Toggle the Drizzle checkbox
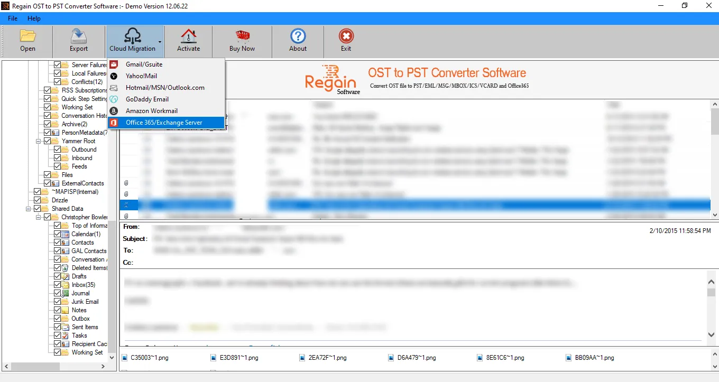The width and height of the screenshot is (719, 382). tap(38, 200)
